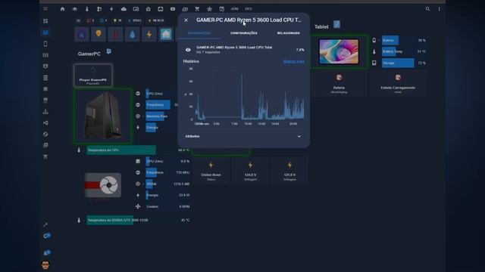Open the calendar view in top bar
This screenshot has width=485, height=272.
[x=222, y=9]
